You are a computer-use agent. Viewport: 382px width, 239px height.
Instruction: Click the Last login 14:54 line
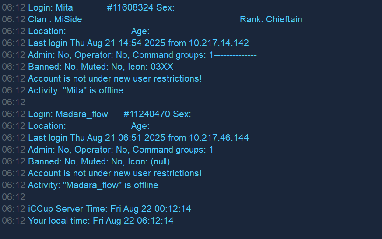coord(138,43)
